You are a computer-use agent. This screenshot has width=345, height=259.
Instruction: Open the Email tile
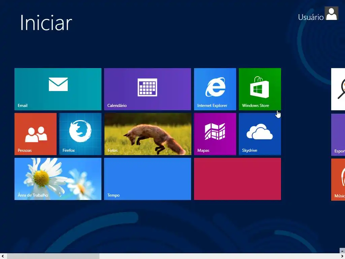tap(58, 89)
